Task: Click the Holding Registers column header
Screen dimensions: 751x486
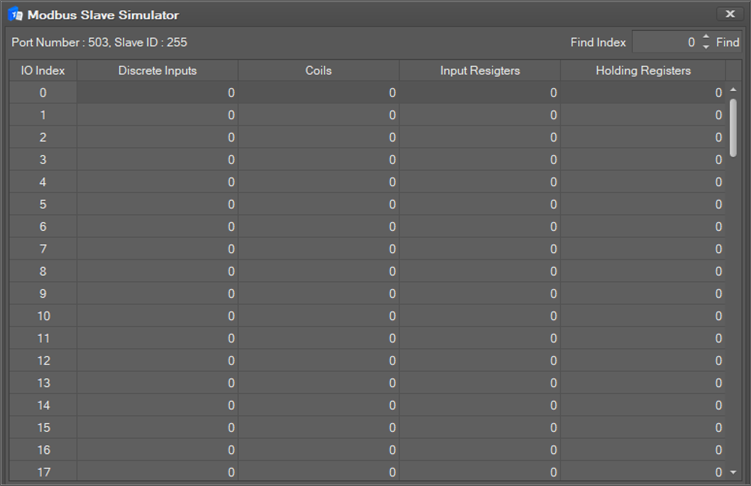Action: click(x=643, y=70)
